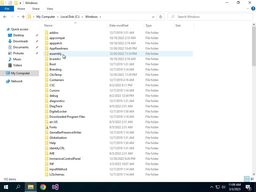Expand chevron after Local Disk (C:) breadcrumb
The height and width of the screenshot is (192, 256).
82,17
